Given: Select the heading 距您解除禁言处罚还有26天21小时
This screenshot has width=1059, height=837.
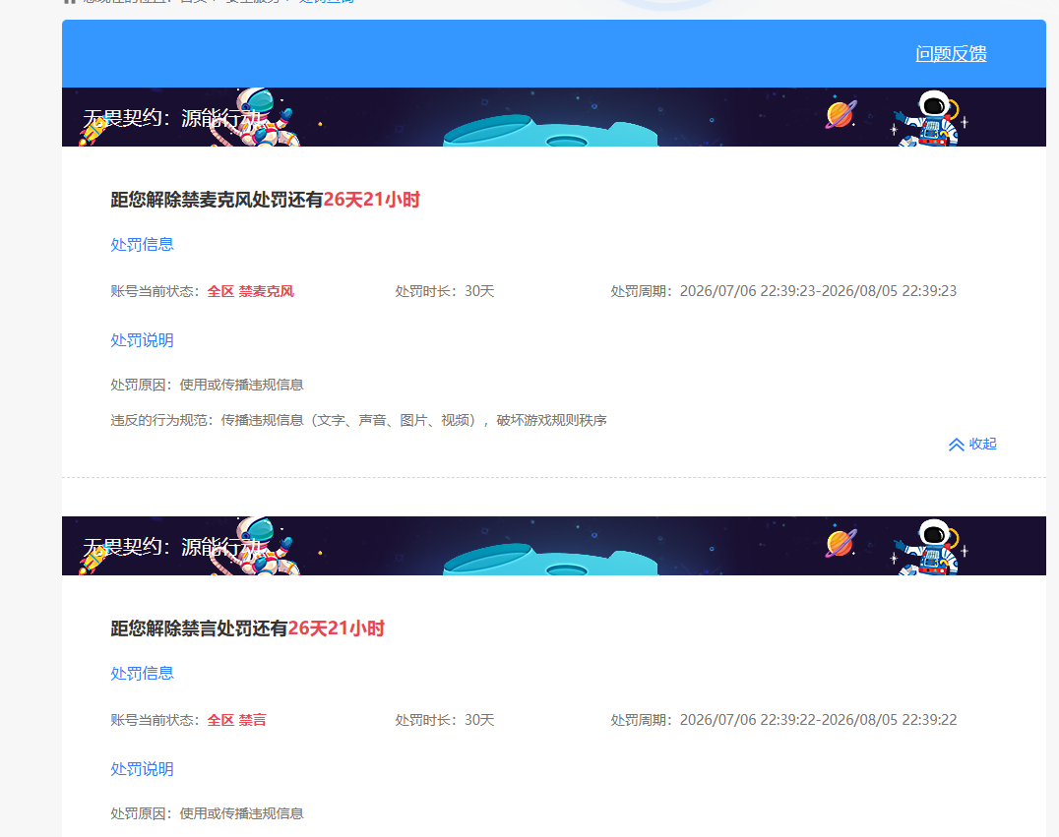Looking at the screenshot, I should click(x=248, y=628).
